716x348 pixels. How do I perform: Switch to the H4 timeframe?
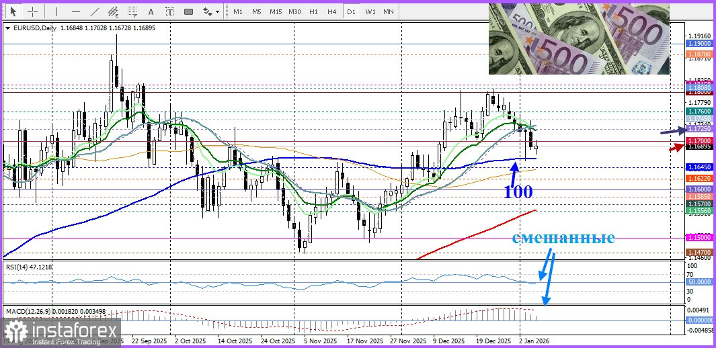tap(332, 11)
